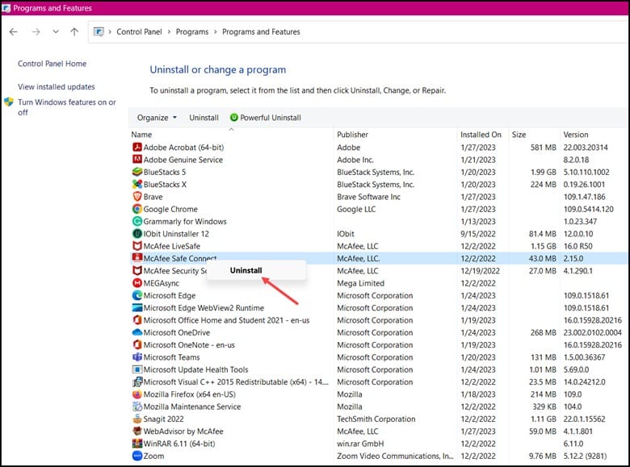Select the Google Chrome entry name
This screenshot has height=467, width=630.
click(170, 209)
